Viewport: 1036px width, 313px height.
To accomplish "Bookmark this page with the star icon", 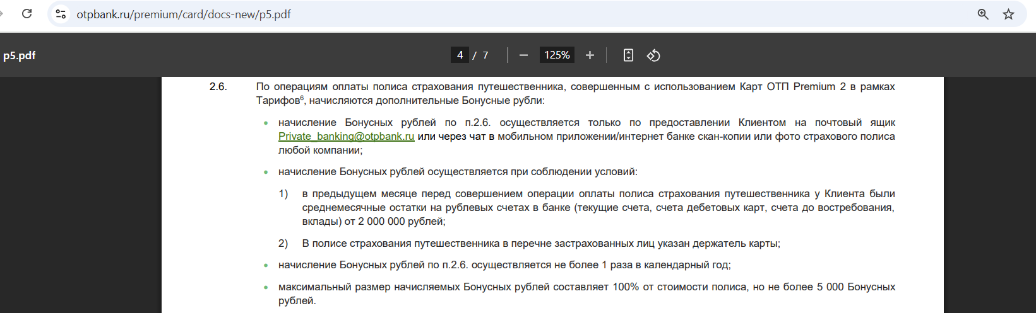I will (x=1008, y=14).
